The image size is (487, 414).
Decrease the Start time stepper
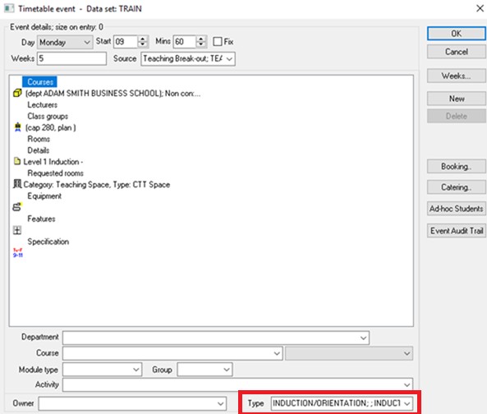[143, 44]
